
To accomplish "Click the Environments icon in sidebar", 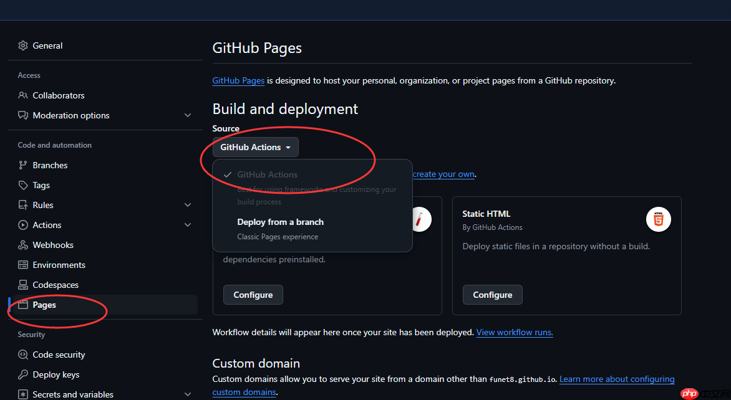I will pos(23,265).
